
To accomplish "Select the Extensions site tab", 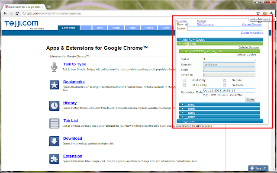I will point(69,28).
